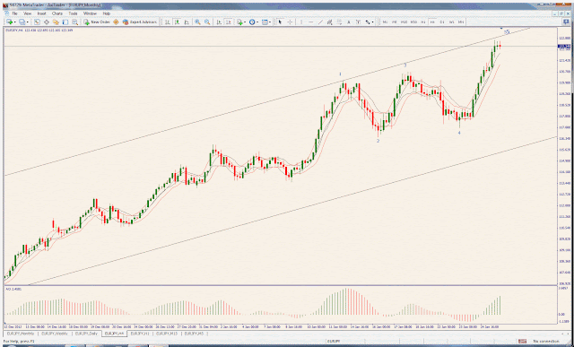Select the Trendline drawing tool
The width and height of the screenshot is (574, 347).
[x=320, y=22]
